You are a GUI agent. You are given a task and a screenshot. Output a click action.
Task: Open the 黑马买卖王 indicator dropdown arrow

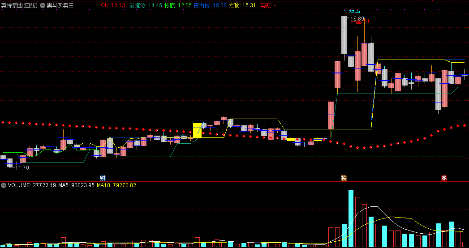42,5
